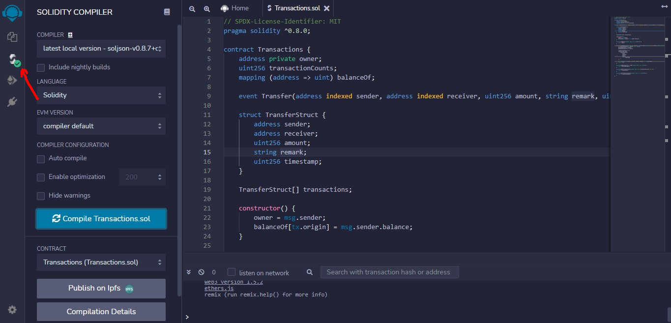Click the 'struct TransferStruct {' line
The height and width of the screenshot is (323, 671).
(282, 115)
